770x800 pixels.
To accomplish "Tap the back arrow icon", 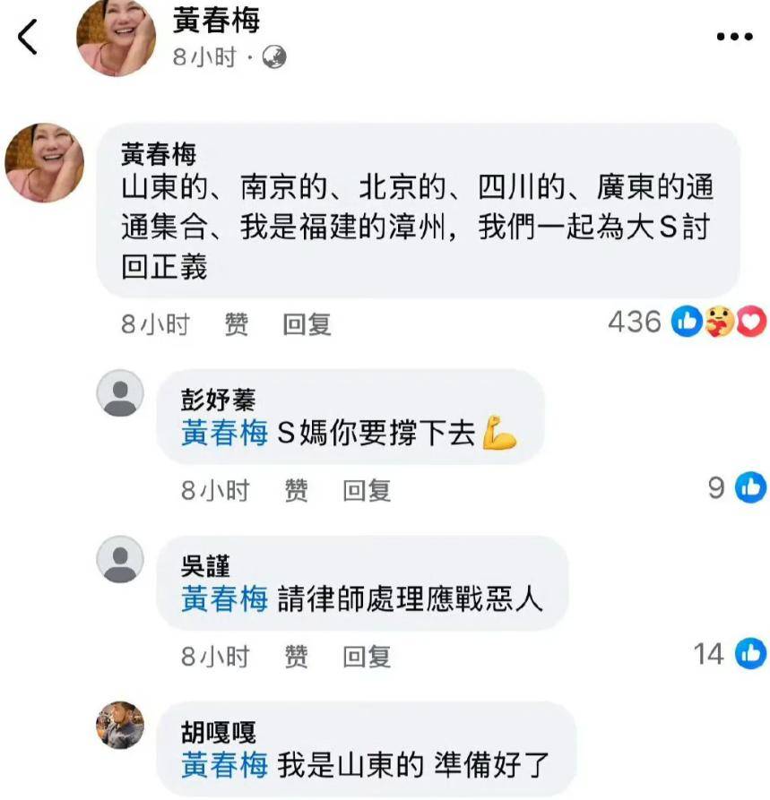I will [28, 37].
